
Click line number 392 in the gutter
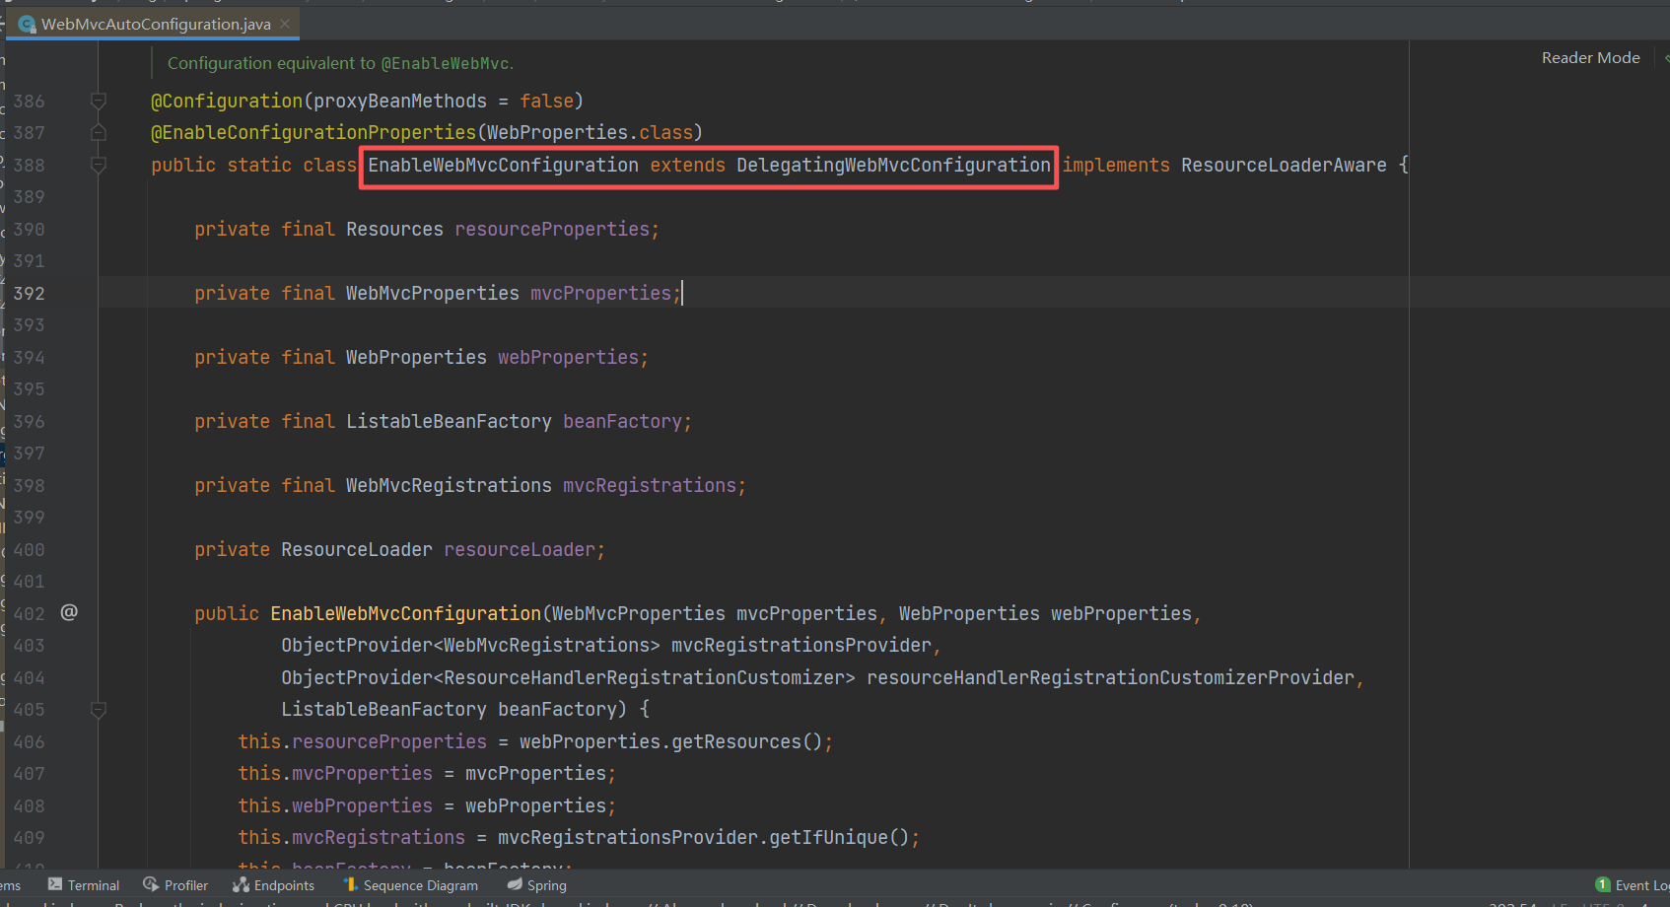click(29, 293)
